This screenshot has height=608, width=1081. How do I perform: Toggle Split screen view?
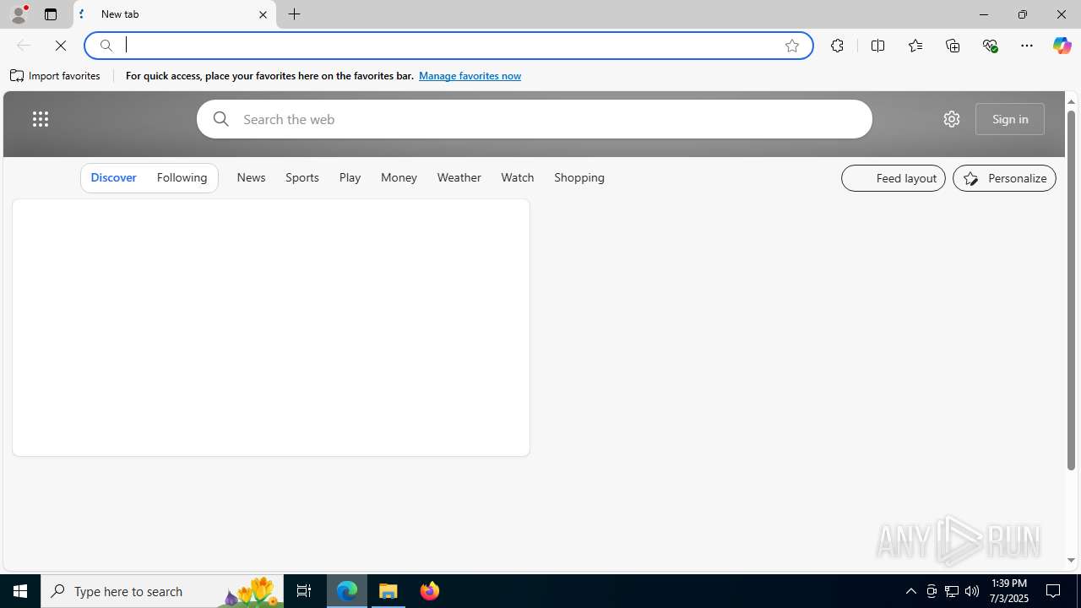[x=877, y=46]
